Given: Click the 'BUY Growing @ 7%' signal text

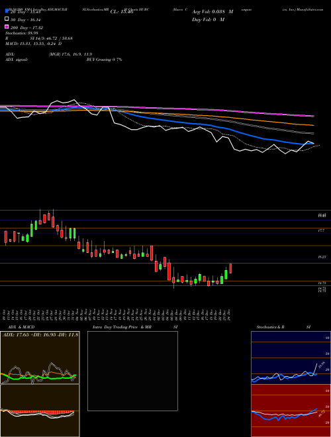Looking at the screenshot, I should point(104,60).
